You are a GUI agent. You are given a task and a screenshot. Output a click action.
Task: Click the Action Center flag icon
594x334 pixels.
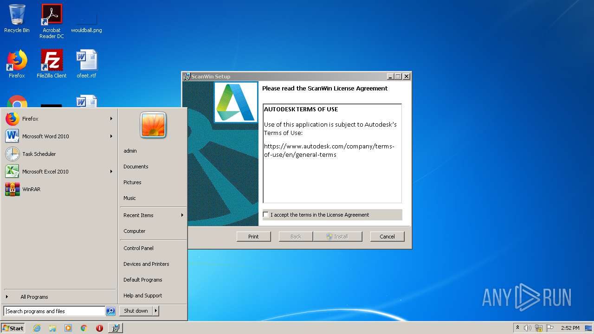(x=550, y=328)
